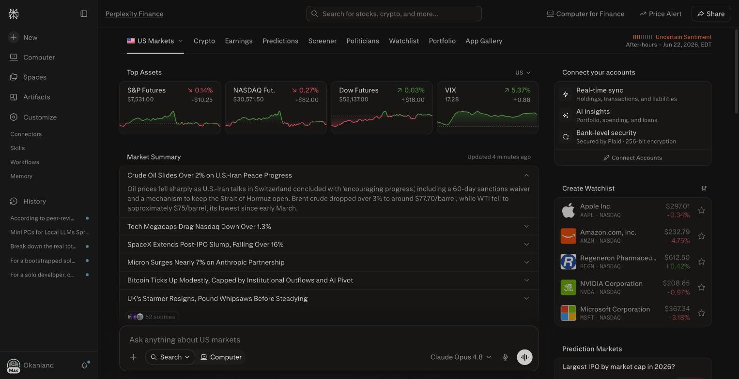Click the stock search field

click(x=394, y=14)
